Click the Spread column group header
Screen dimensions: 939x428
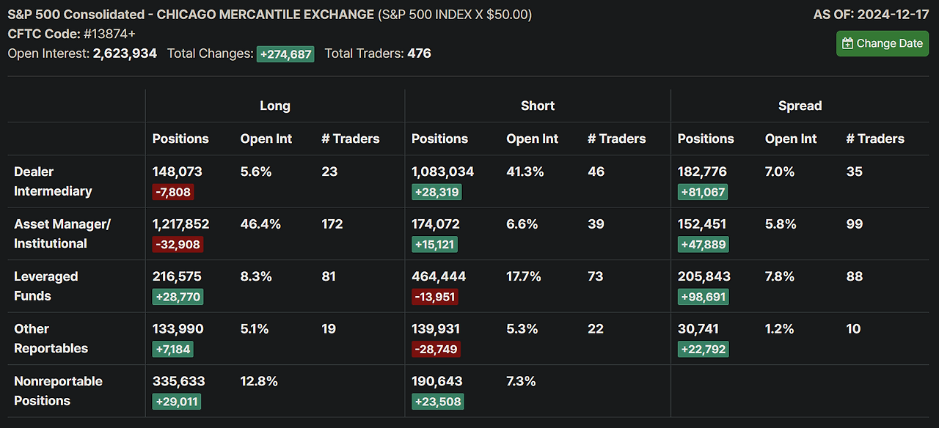[800, 106]
